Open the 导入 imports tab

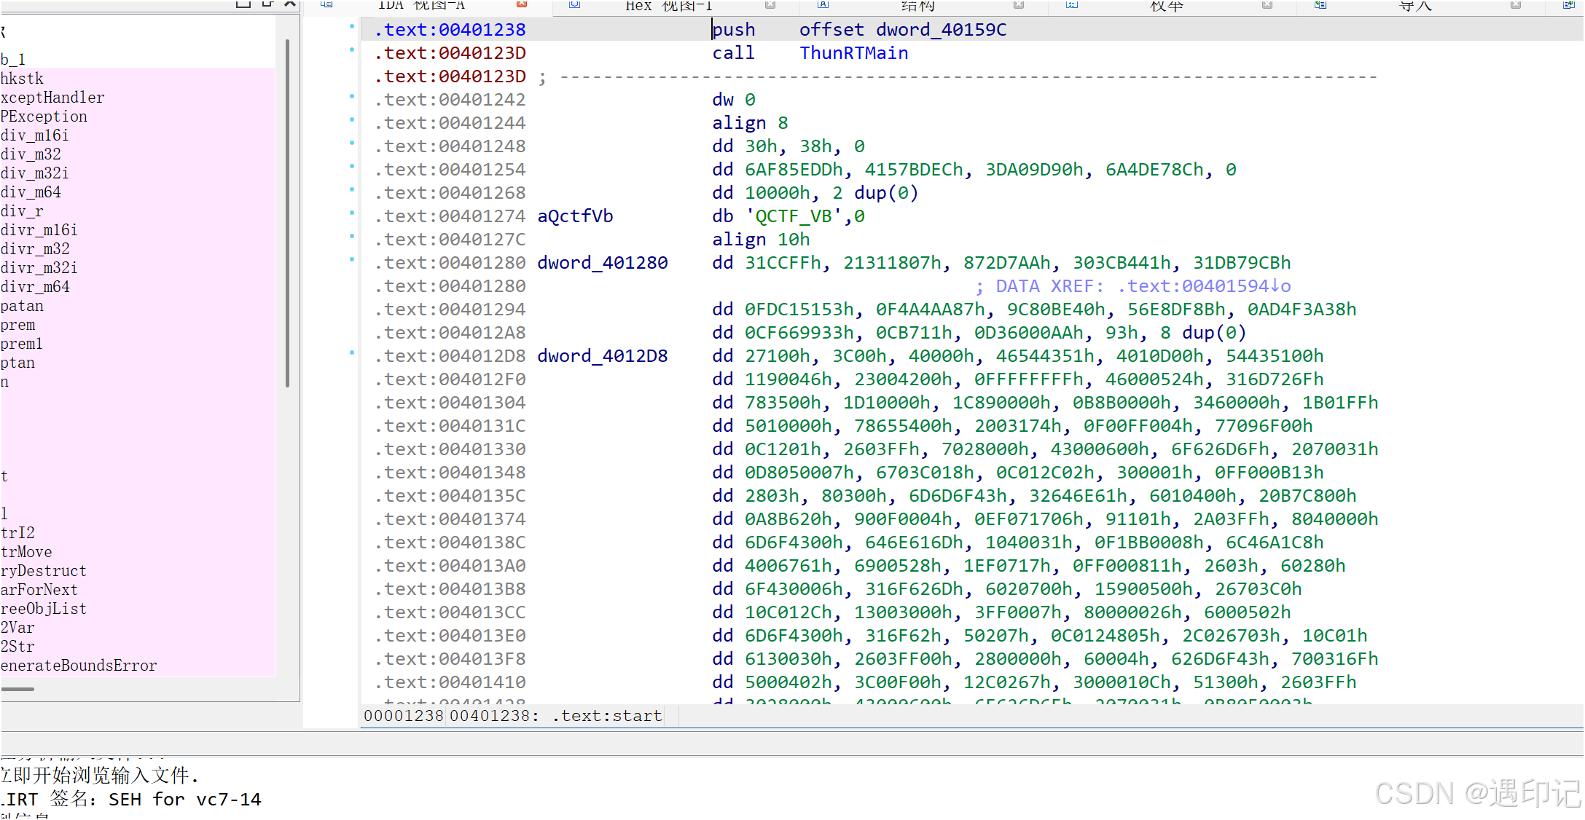pos(1415,6)
